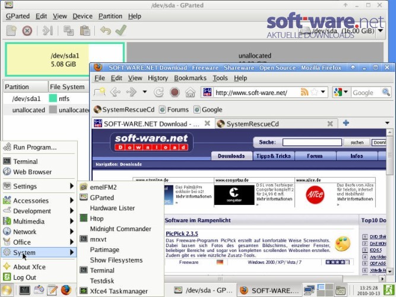Click GParted new partition toolbar icon
The width and height of the screenshot is (396, 297).
pos(11,30)
